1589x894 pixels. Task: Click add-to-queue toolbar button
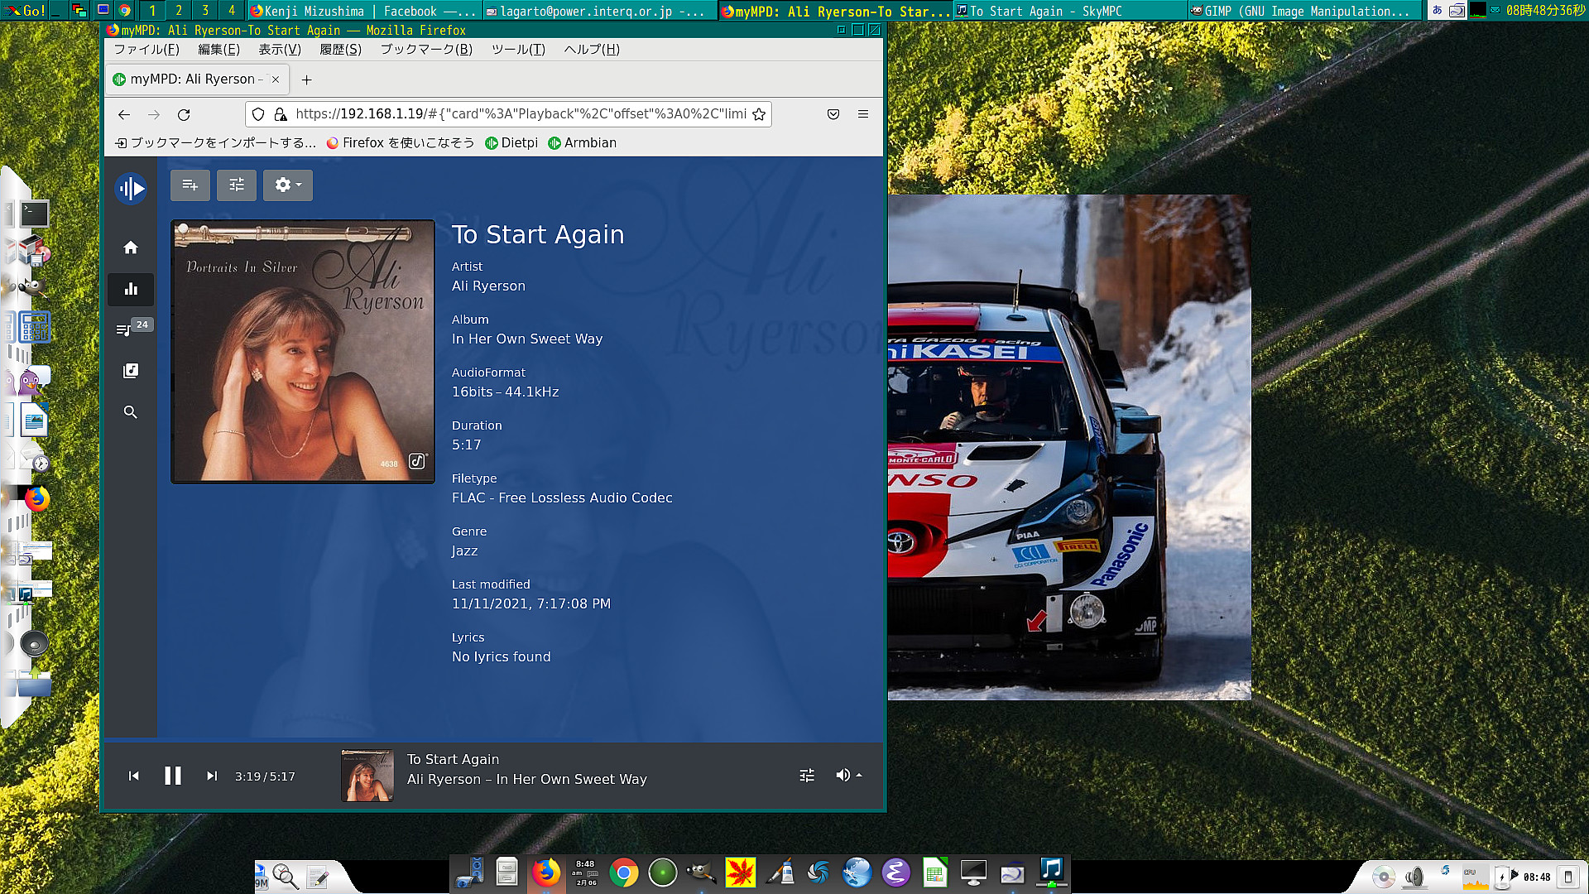(x=190, y=185)
